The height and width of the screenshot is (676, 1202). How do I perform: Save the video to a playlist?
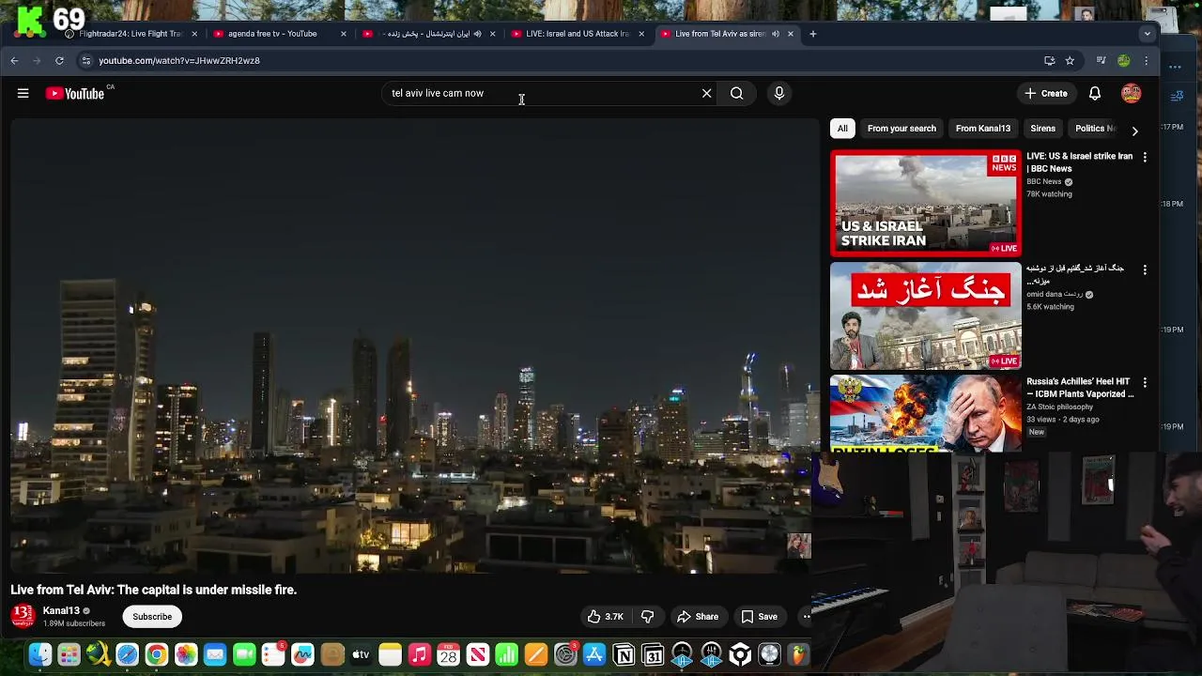[760, 617]
